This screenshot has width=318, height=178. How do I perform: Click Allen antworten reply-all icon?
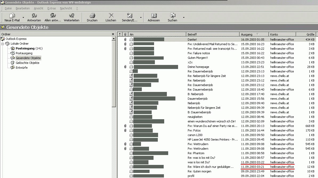point(53,16)
